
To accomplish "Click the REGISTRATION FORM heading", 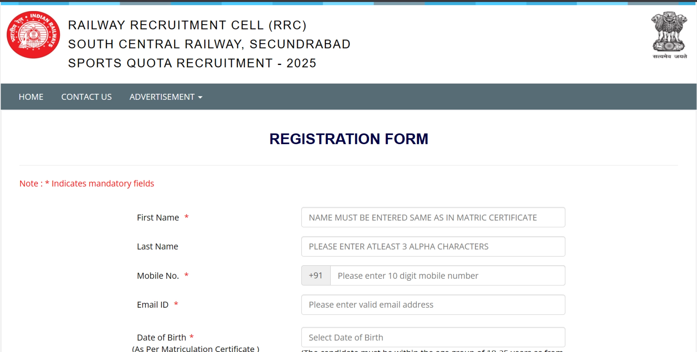I will 348,139.
